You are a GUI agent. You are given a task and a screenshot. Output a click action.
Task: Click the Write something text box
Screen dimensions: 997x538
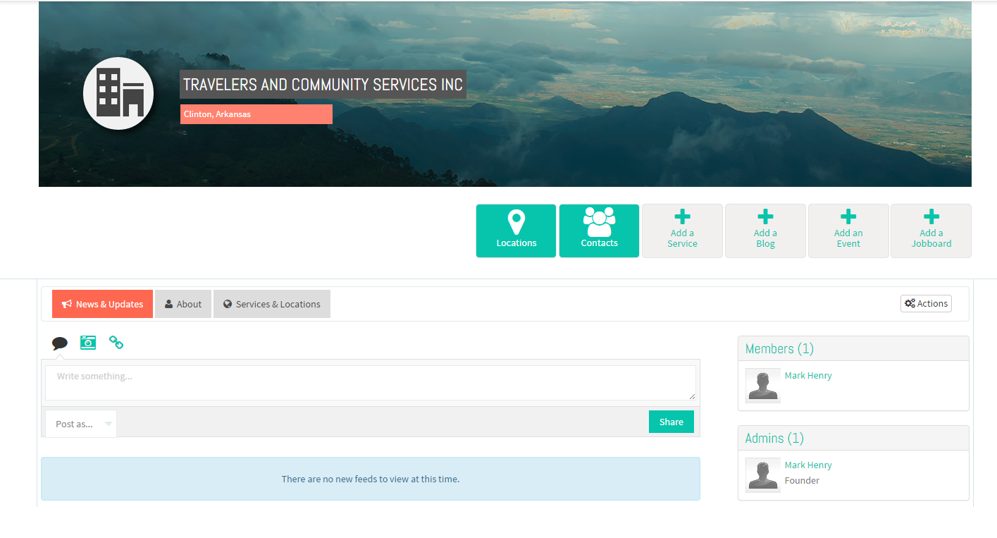click(x=371, y=383)
